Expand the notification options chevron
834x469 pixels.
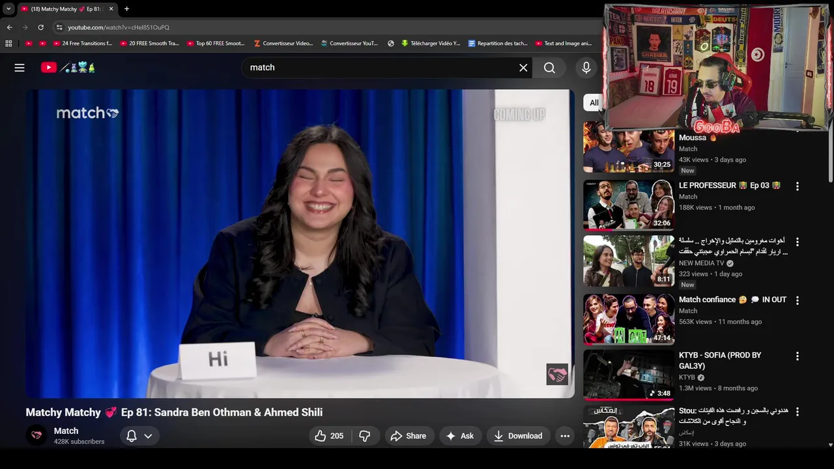149,436
